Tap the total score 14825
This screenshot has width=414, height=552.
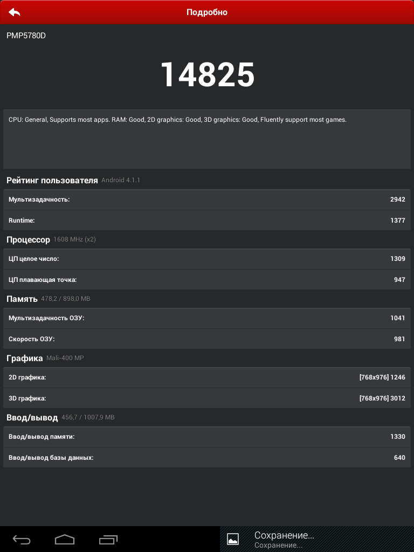(208, 75)
